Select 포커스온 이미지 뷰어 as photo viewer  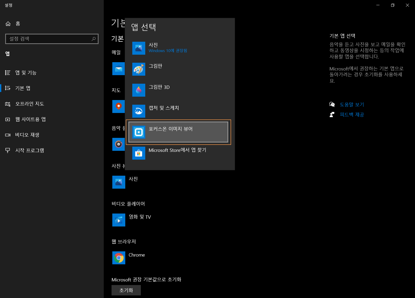click(178, 132)
